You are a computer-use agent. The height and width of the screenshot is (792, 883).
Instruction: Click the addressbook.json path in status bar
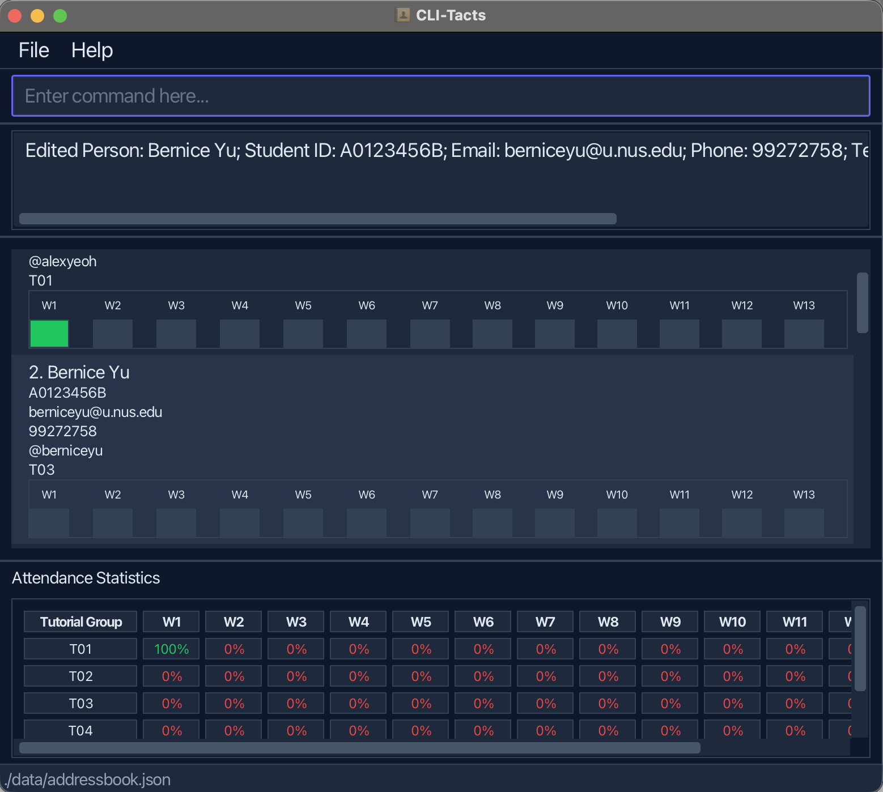coord(87,780)
